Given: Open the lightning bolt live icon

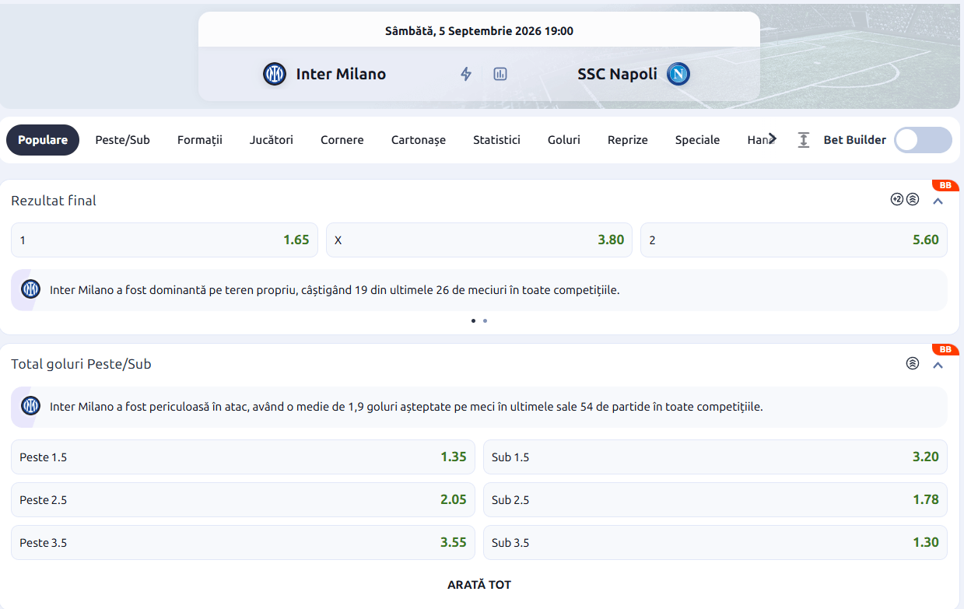Looking at the screenshot, I should click(x=466, y=74).
